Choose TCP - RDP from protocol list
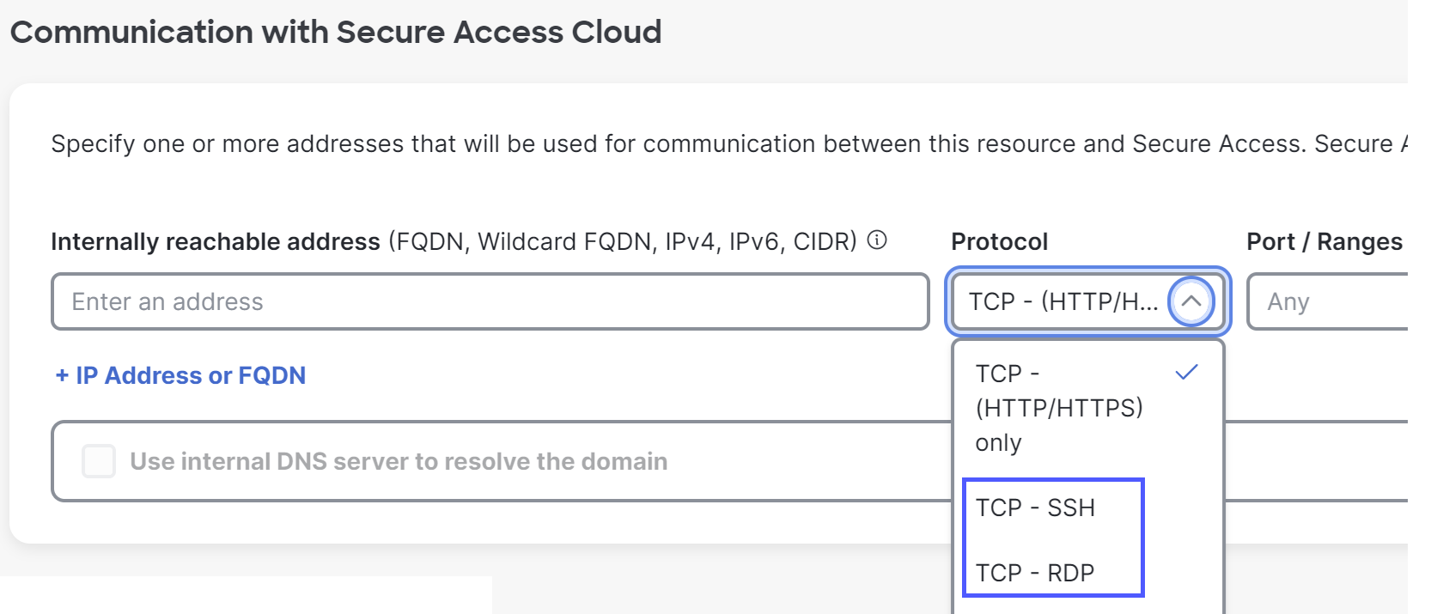 click(1035, 573)
